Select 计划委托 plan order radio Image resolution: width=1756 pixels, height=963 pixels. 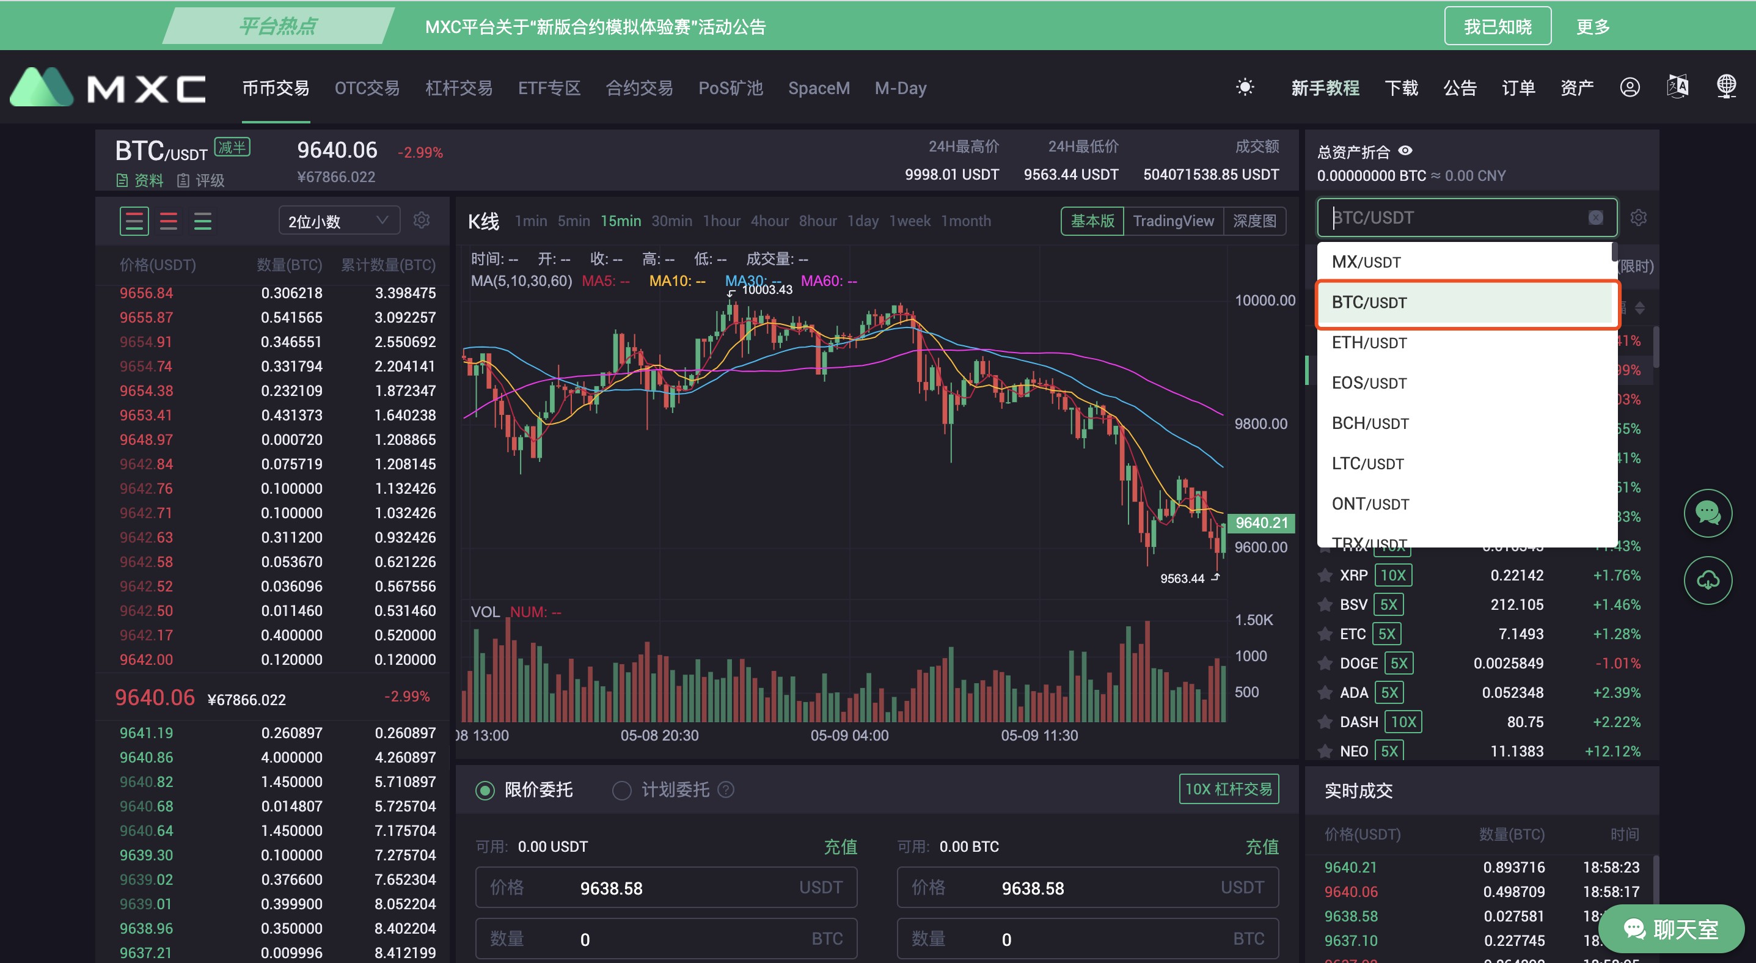[x=621, y=790]
